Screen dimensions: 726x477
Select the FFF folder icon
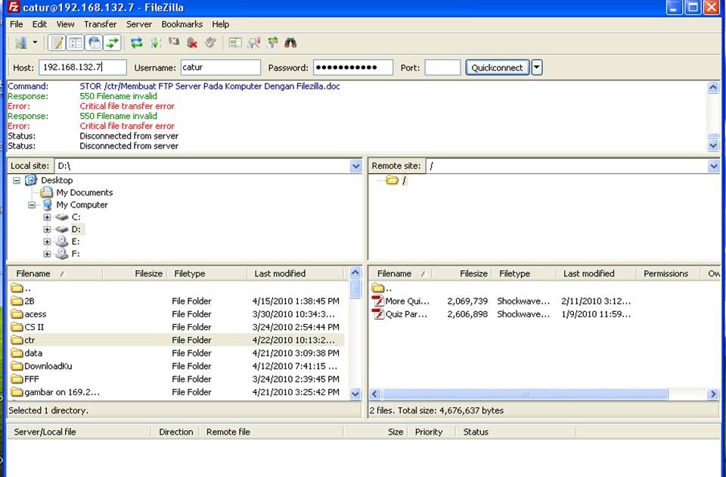[x=17, y=379]
